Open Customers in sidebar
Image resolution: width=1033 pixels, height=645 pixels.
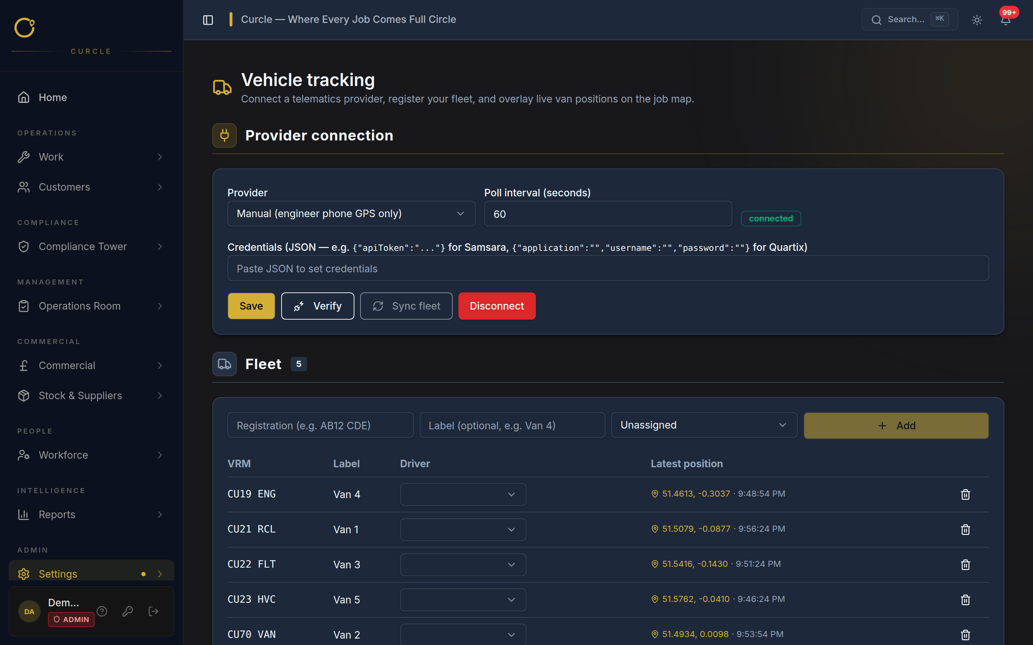(91, 187)
